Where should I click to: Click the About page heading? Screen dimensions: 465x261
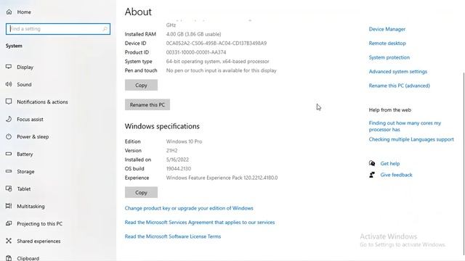138,12
